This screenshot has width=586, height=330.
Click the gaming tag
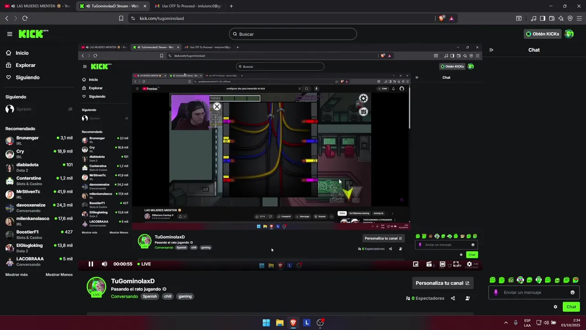[185, 297]
